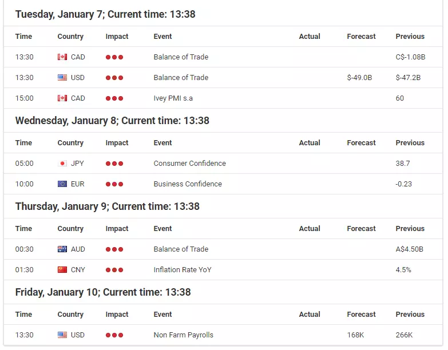Click the 'EUR' currency label

pos(78,184)
